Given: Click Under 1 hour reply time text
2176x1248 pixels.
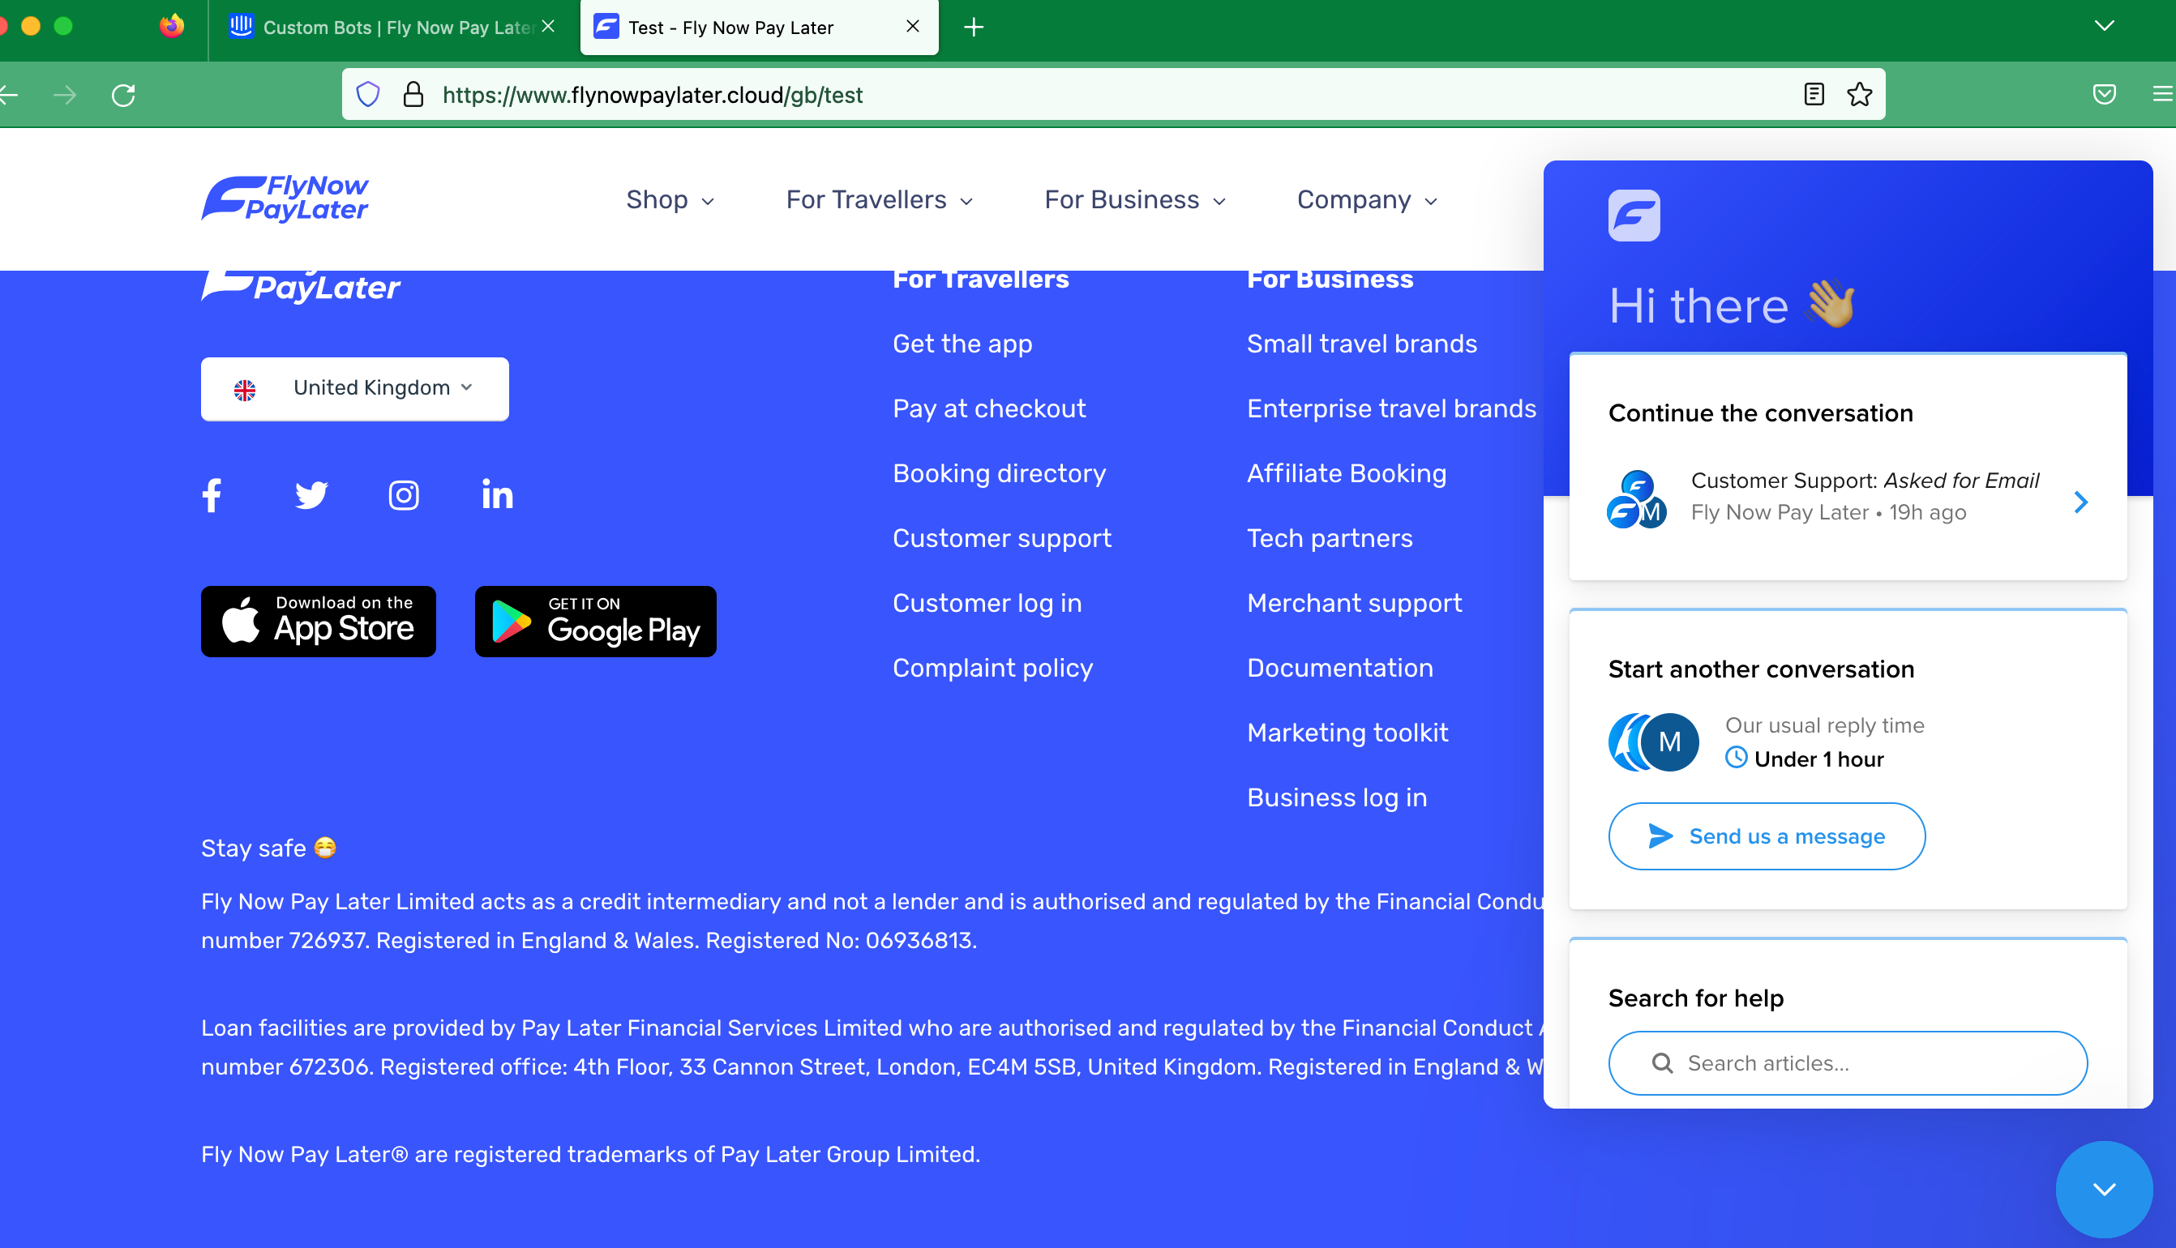Looking at the screenshot, I should click(x=1818, y=759).
